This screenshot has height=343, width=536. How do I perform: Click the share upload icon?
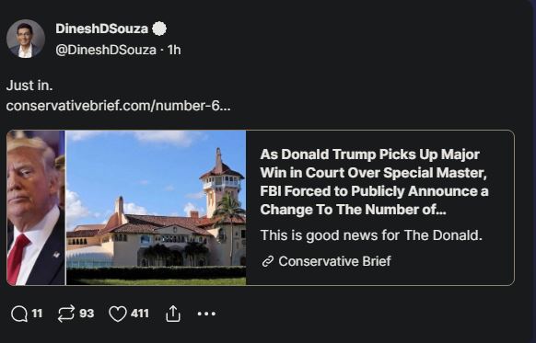pyautogui.click(x=173, y=314)
